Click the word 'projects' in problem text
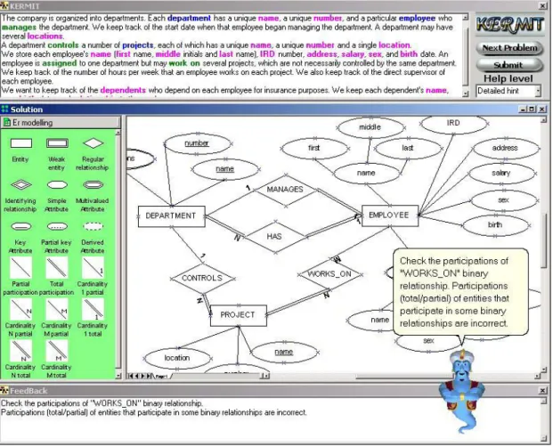Viewport: 553px width, 447px height. pos(138,45)
